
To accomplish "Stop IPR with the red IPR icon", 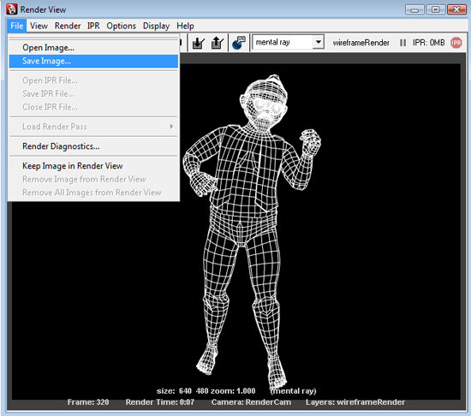I will [x=456, y=43].
